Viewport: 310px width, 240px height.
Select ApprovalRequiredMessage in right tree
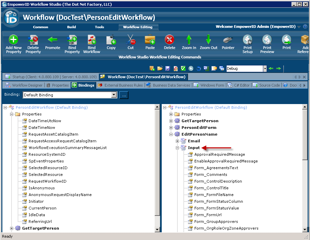click(219, 154)
